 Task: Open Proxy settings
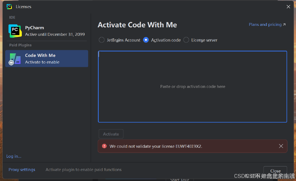tap(22, 170)
